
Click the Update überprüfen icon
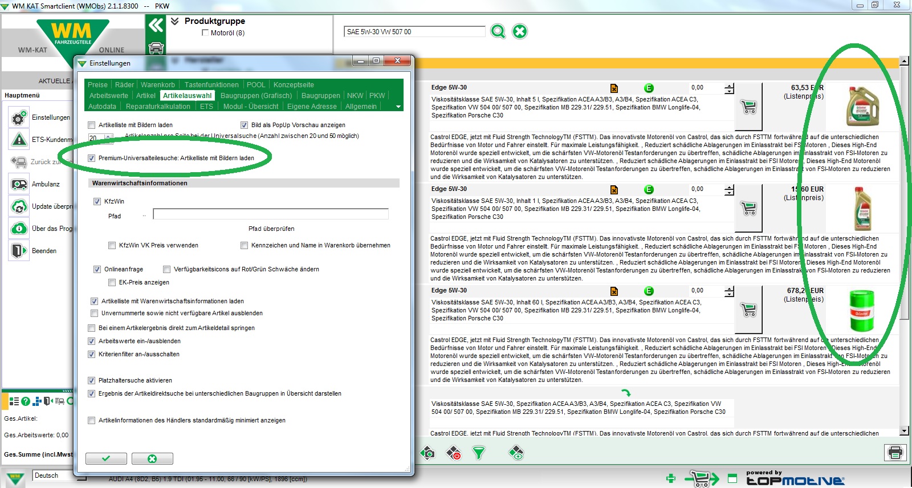click(x=19, y=206)
